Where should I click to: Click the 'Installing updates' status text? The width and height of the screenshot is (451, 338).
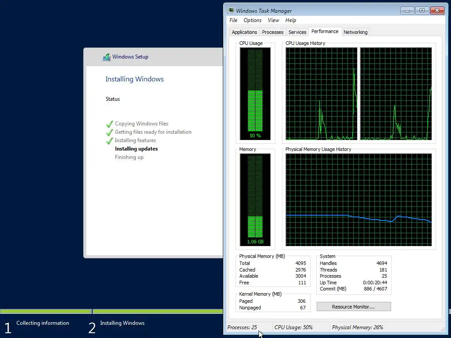pyautogui.click(x=137, y=149)
